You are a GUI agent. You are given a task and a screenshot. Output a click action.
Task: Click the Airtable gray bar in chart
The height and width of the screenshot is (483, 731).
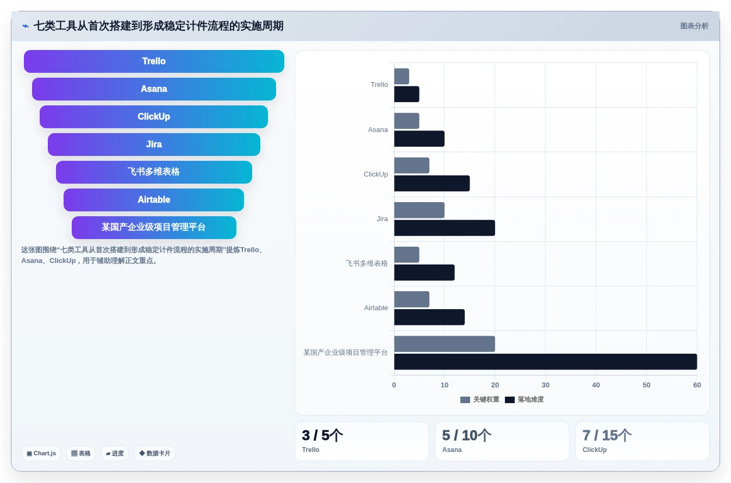pyautogui.click(x=411, y=299)
